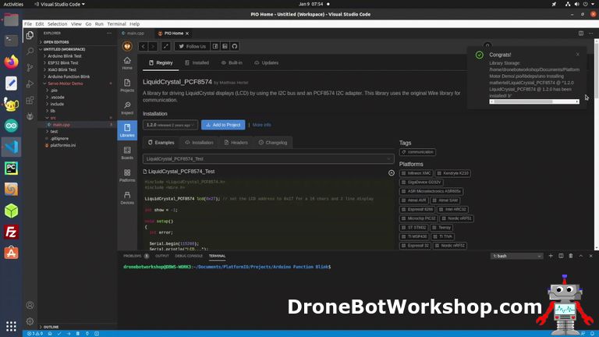The image size is (599, 337).
Task: Open PIO Libraries section
Action: point(127,130)
